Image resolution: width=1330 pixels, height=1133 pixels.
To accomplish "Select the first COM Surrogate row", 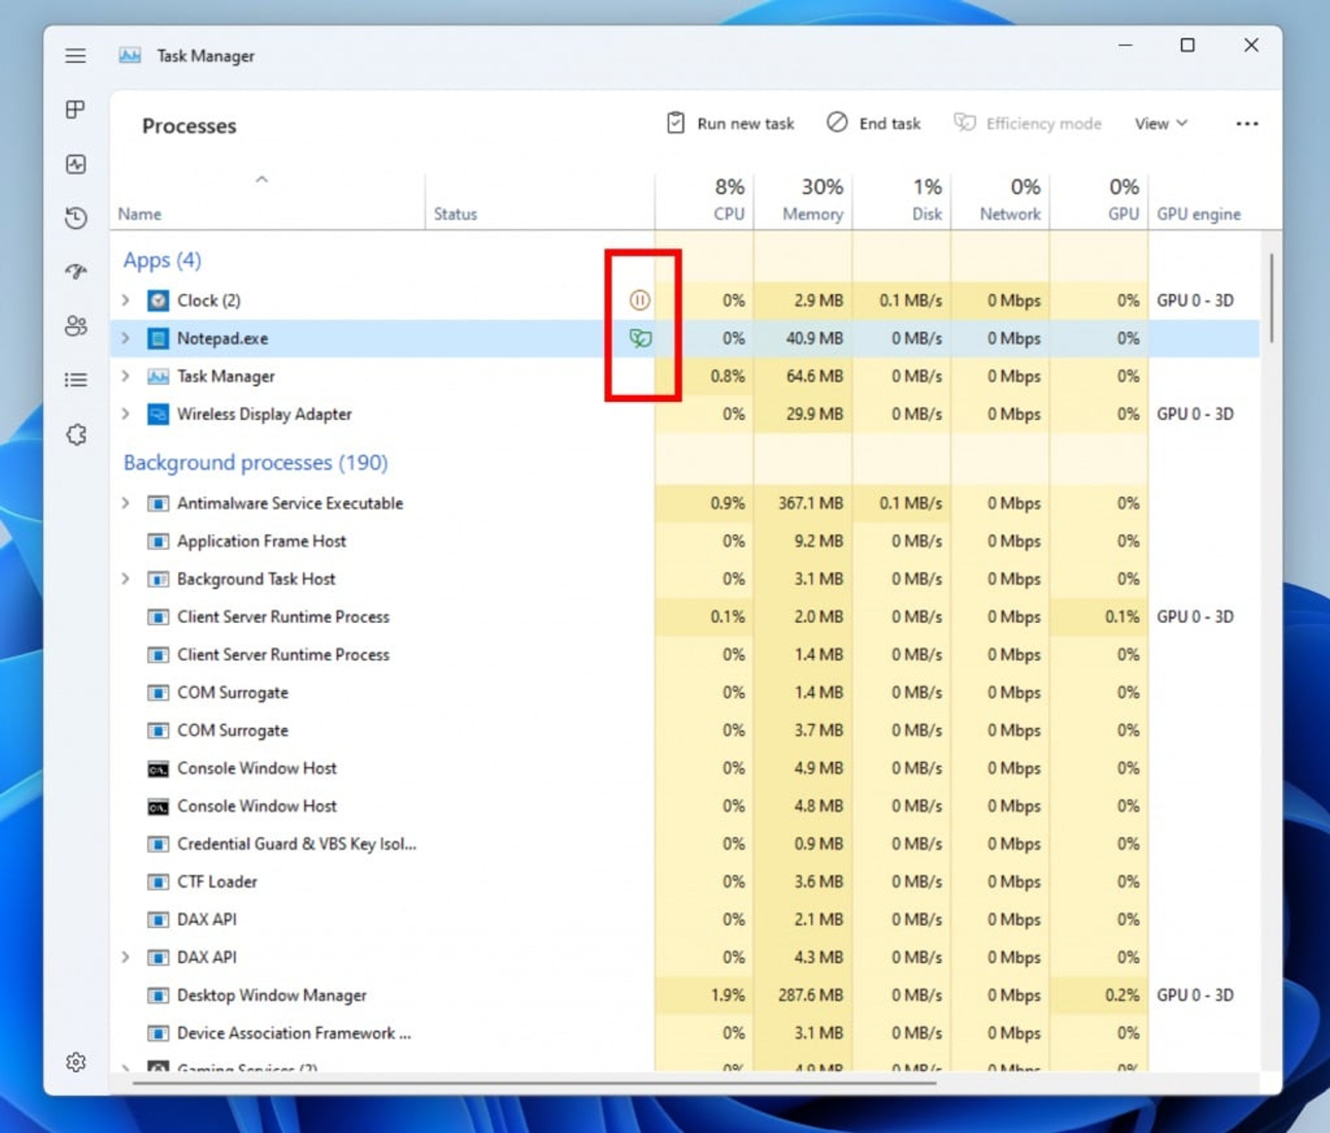I will click(684, 692).
